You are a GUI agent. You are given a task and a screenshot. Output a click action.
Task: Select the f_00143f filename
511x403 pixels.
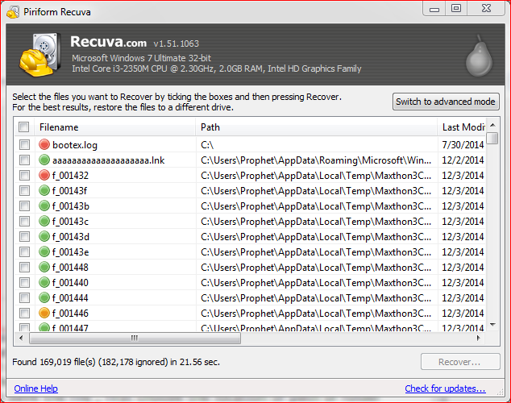[x=70, y=190]
